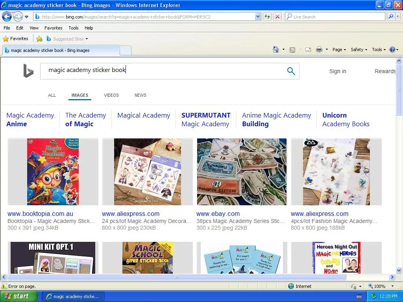This screenshot has width=403, height=302.
Task: Click Unicorn Academy Books suggestion
Action: (x=346, y=120)
